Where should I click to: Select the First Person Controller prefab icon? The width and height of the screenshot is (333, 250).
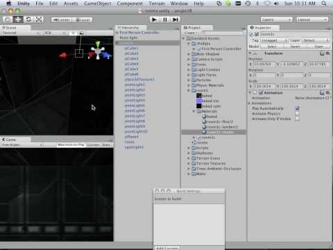[x=198, y=49]
